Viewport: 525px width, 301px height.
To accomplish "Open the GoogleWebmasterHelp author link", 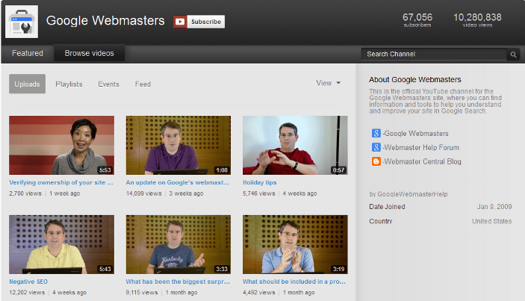I will click(x=412, y=194).
